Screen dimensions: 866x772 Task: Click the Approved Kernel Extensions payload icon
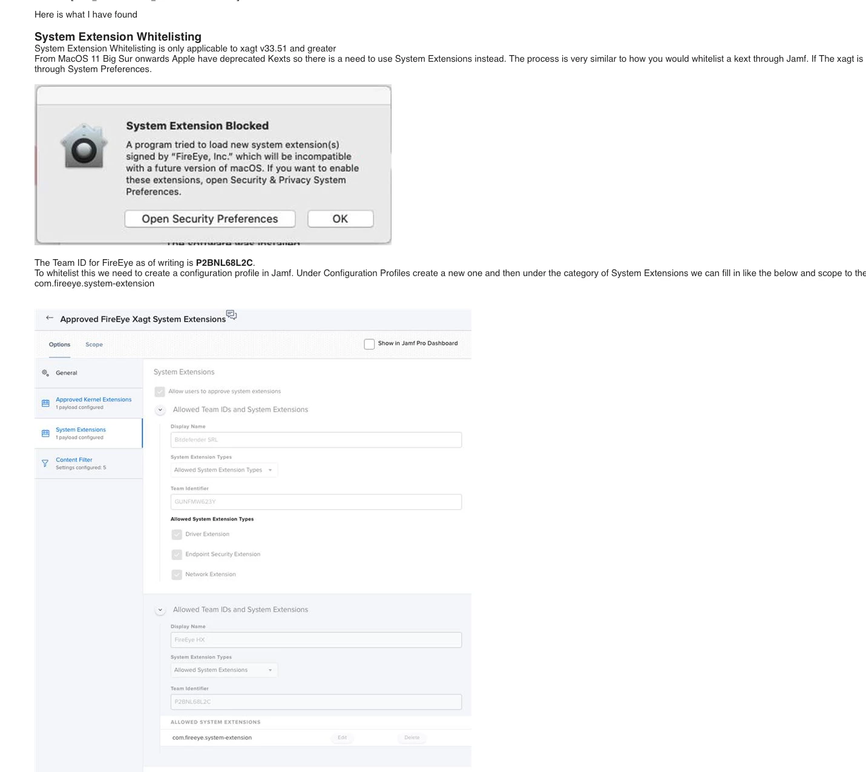(45, 403)
